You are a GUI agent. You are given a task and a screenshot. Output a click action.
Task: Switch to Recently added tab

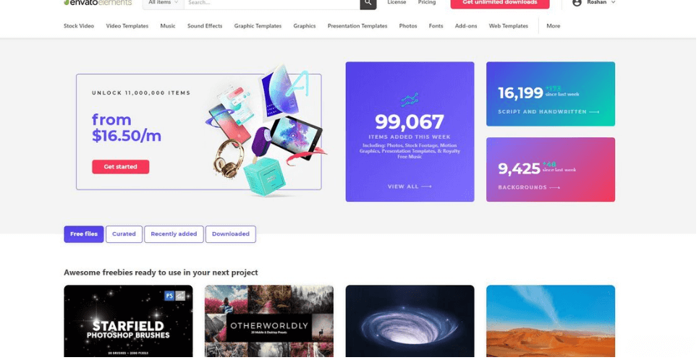(x=174, y=234)
